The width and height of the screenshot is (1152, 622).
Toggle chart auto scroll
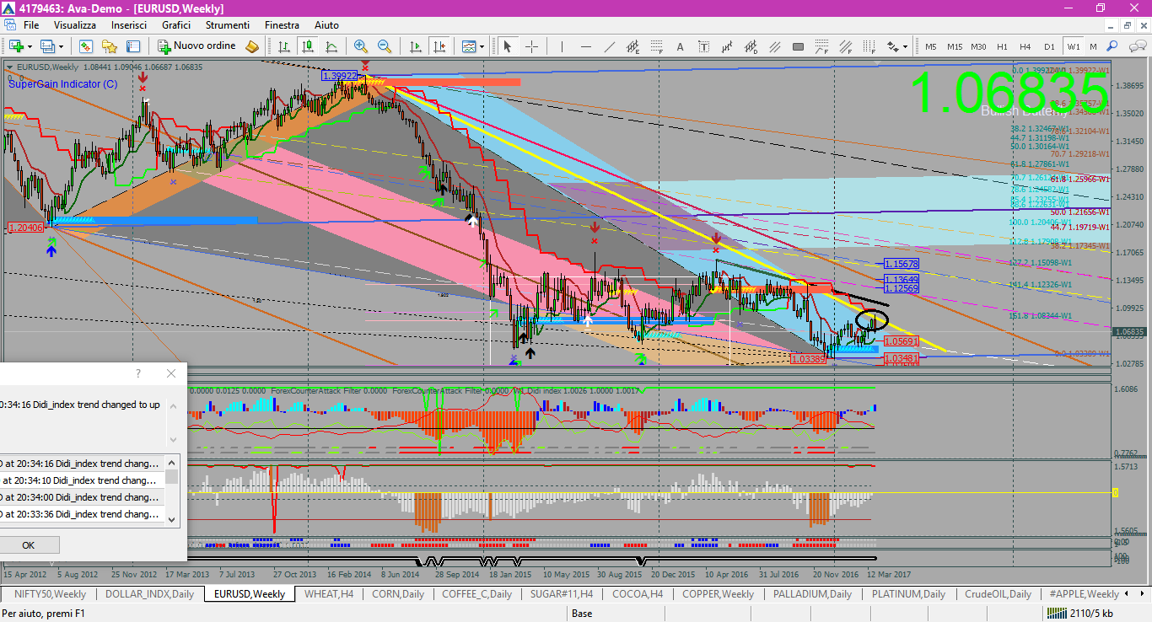[x=416, y=46]
